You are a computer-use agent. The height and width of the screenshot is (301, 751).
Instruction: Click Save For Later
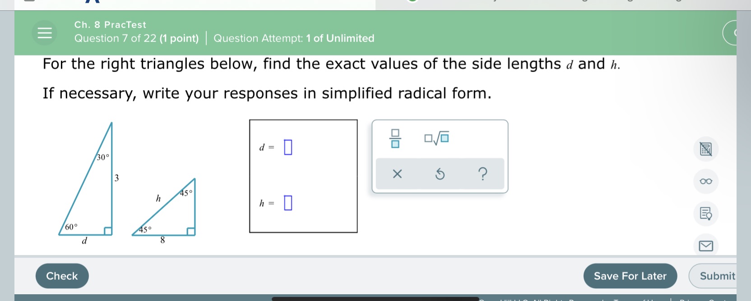pyautogui.click(x=630, y=276)
